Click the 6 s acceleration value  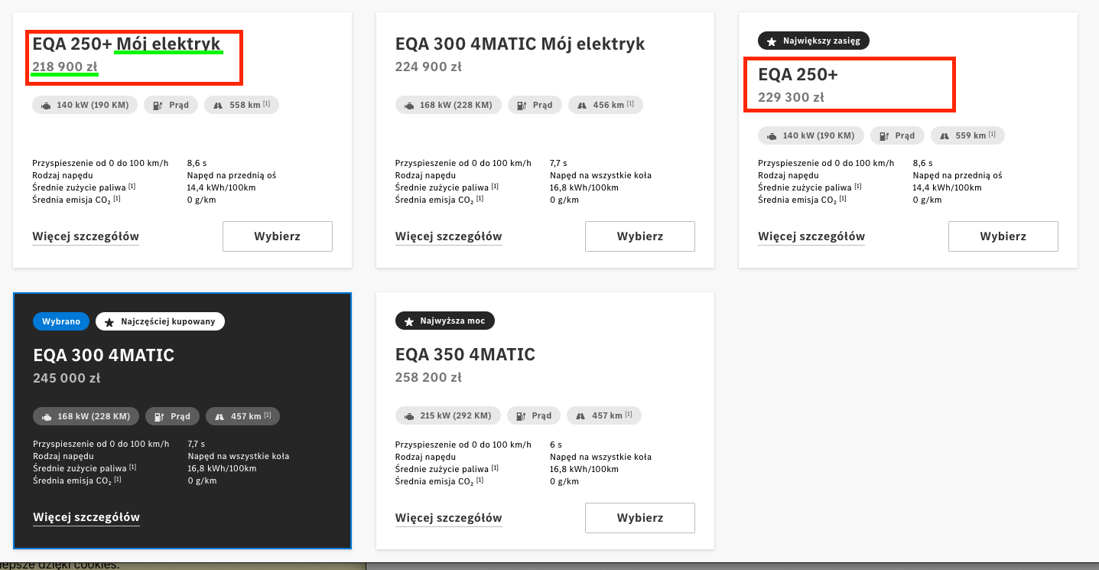click(556, 445)
